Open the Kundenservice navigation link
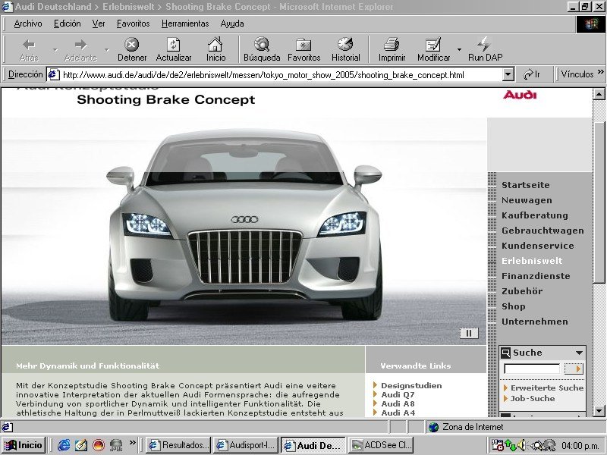 coord(537,246)
